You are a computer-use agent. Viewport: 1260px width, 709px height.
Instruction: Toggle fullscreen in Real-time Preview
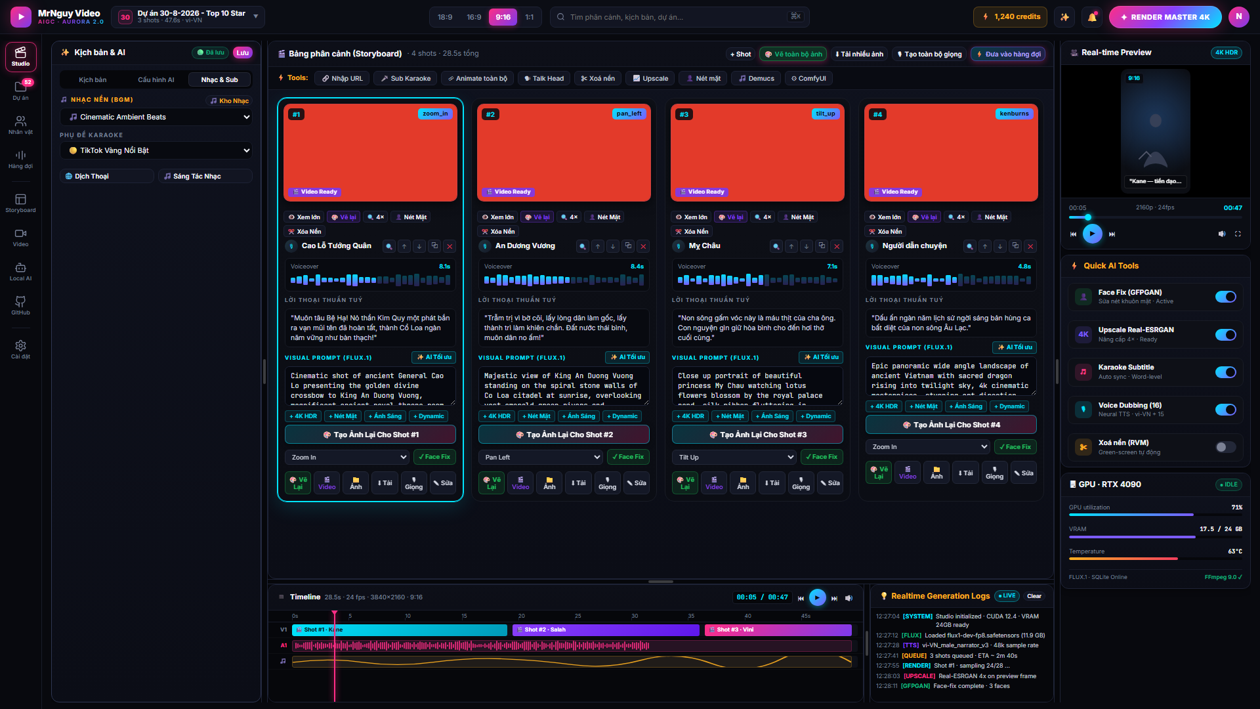[1238, 234]
